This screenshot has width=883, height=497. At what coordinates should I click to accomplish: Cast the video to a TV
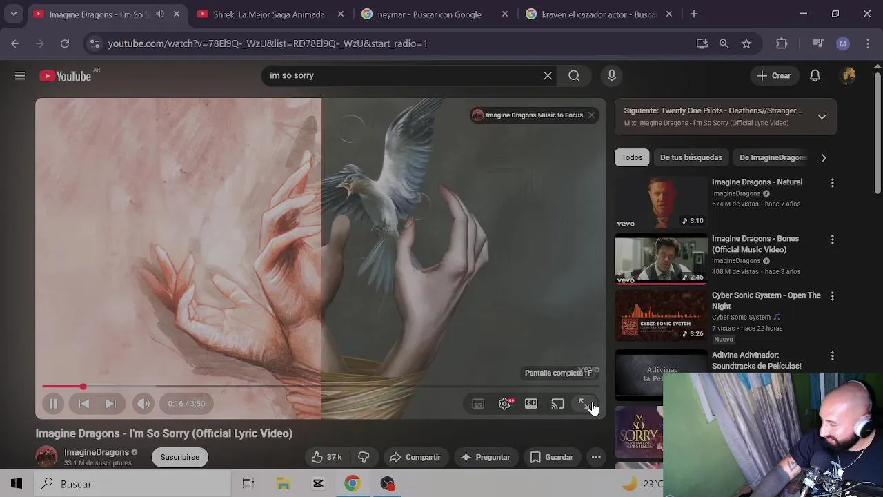point(557,404)
